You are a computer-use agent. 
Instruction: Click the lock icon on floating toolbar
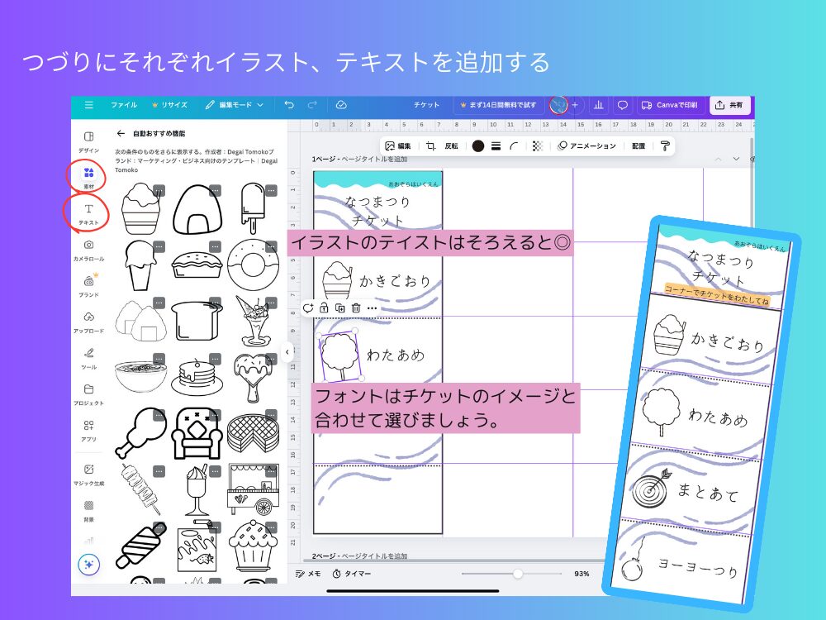click(324, 308)
